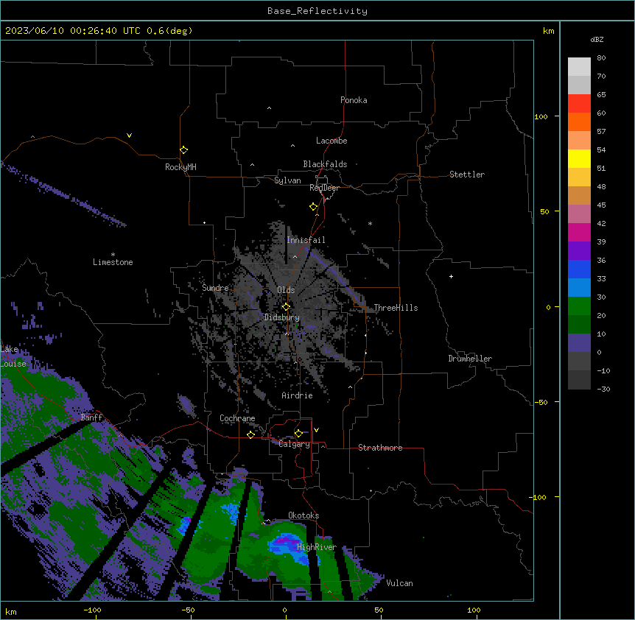Click the -100 tick on the horizontal axis

point(92,610)
